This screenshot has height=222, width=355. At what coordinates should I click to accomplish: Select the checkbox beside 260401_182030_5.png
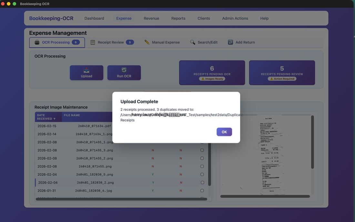click(202, 174)
